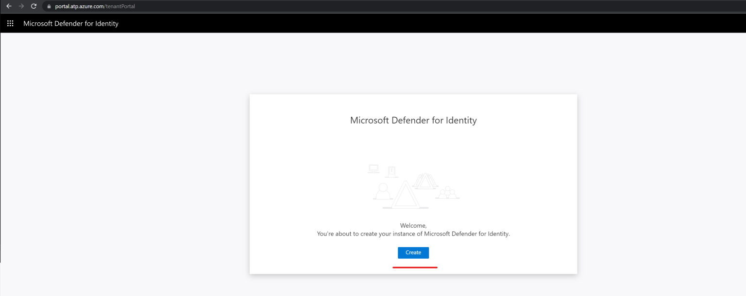Open browser navigation history via back arrow

tap(9, 6)
